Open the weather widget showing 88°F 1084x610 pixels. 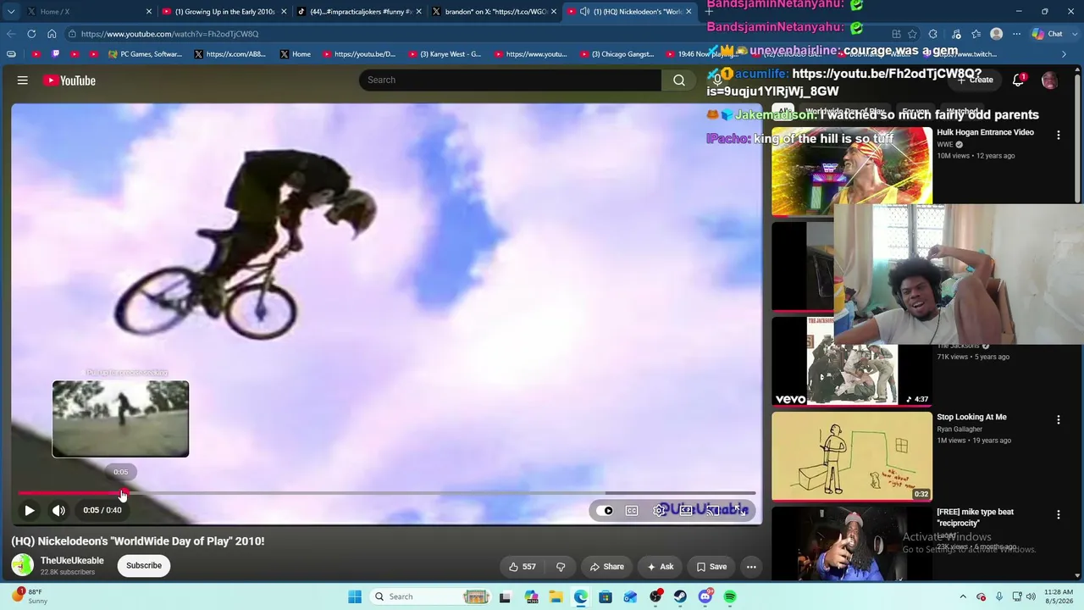coord(29,596)
